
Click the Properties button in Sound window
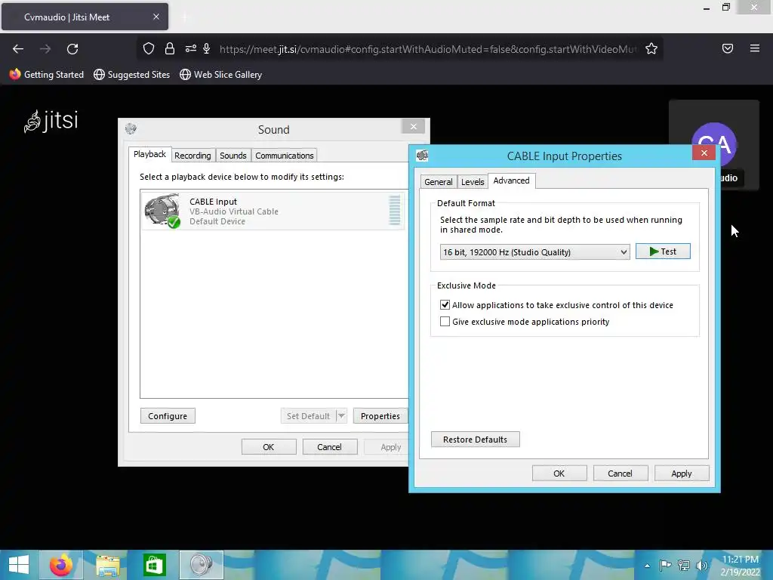(380, 416)
